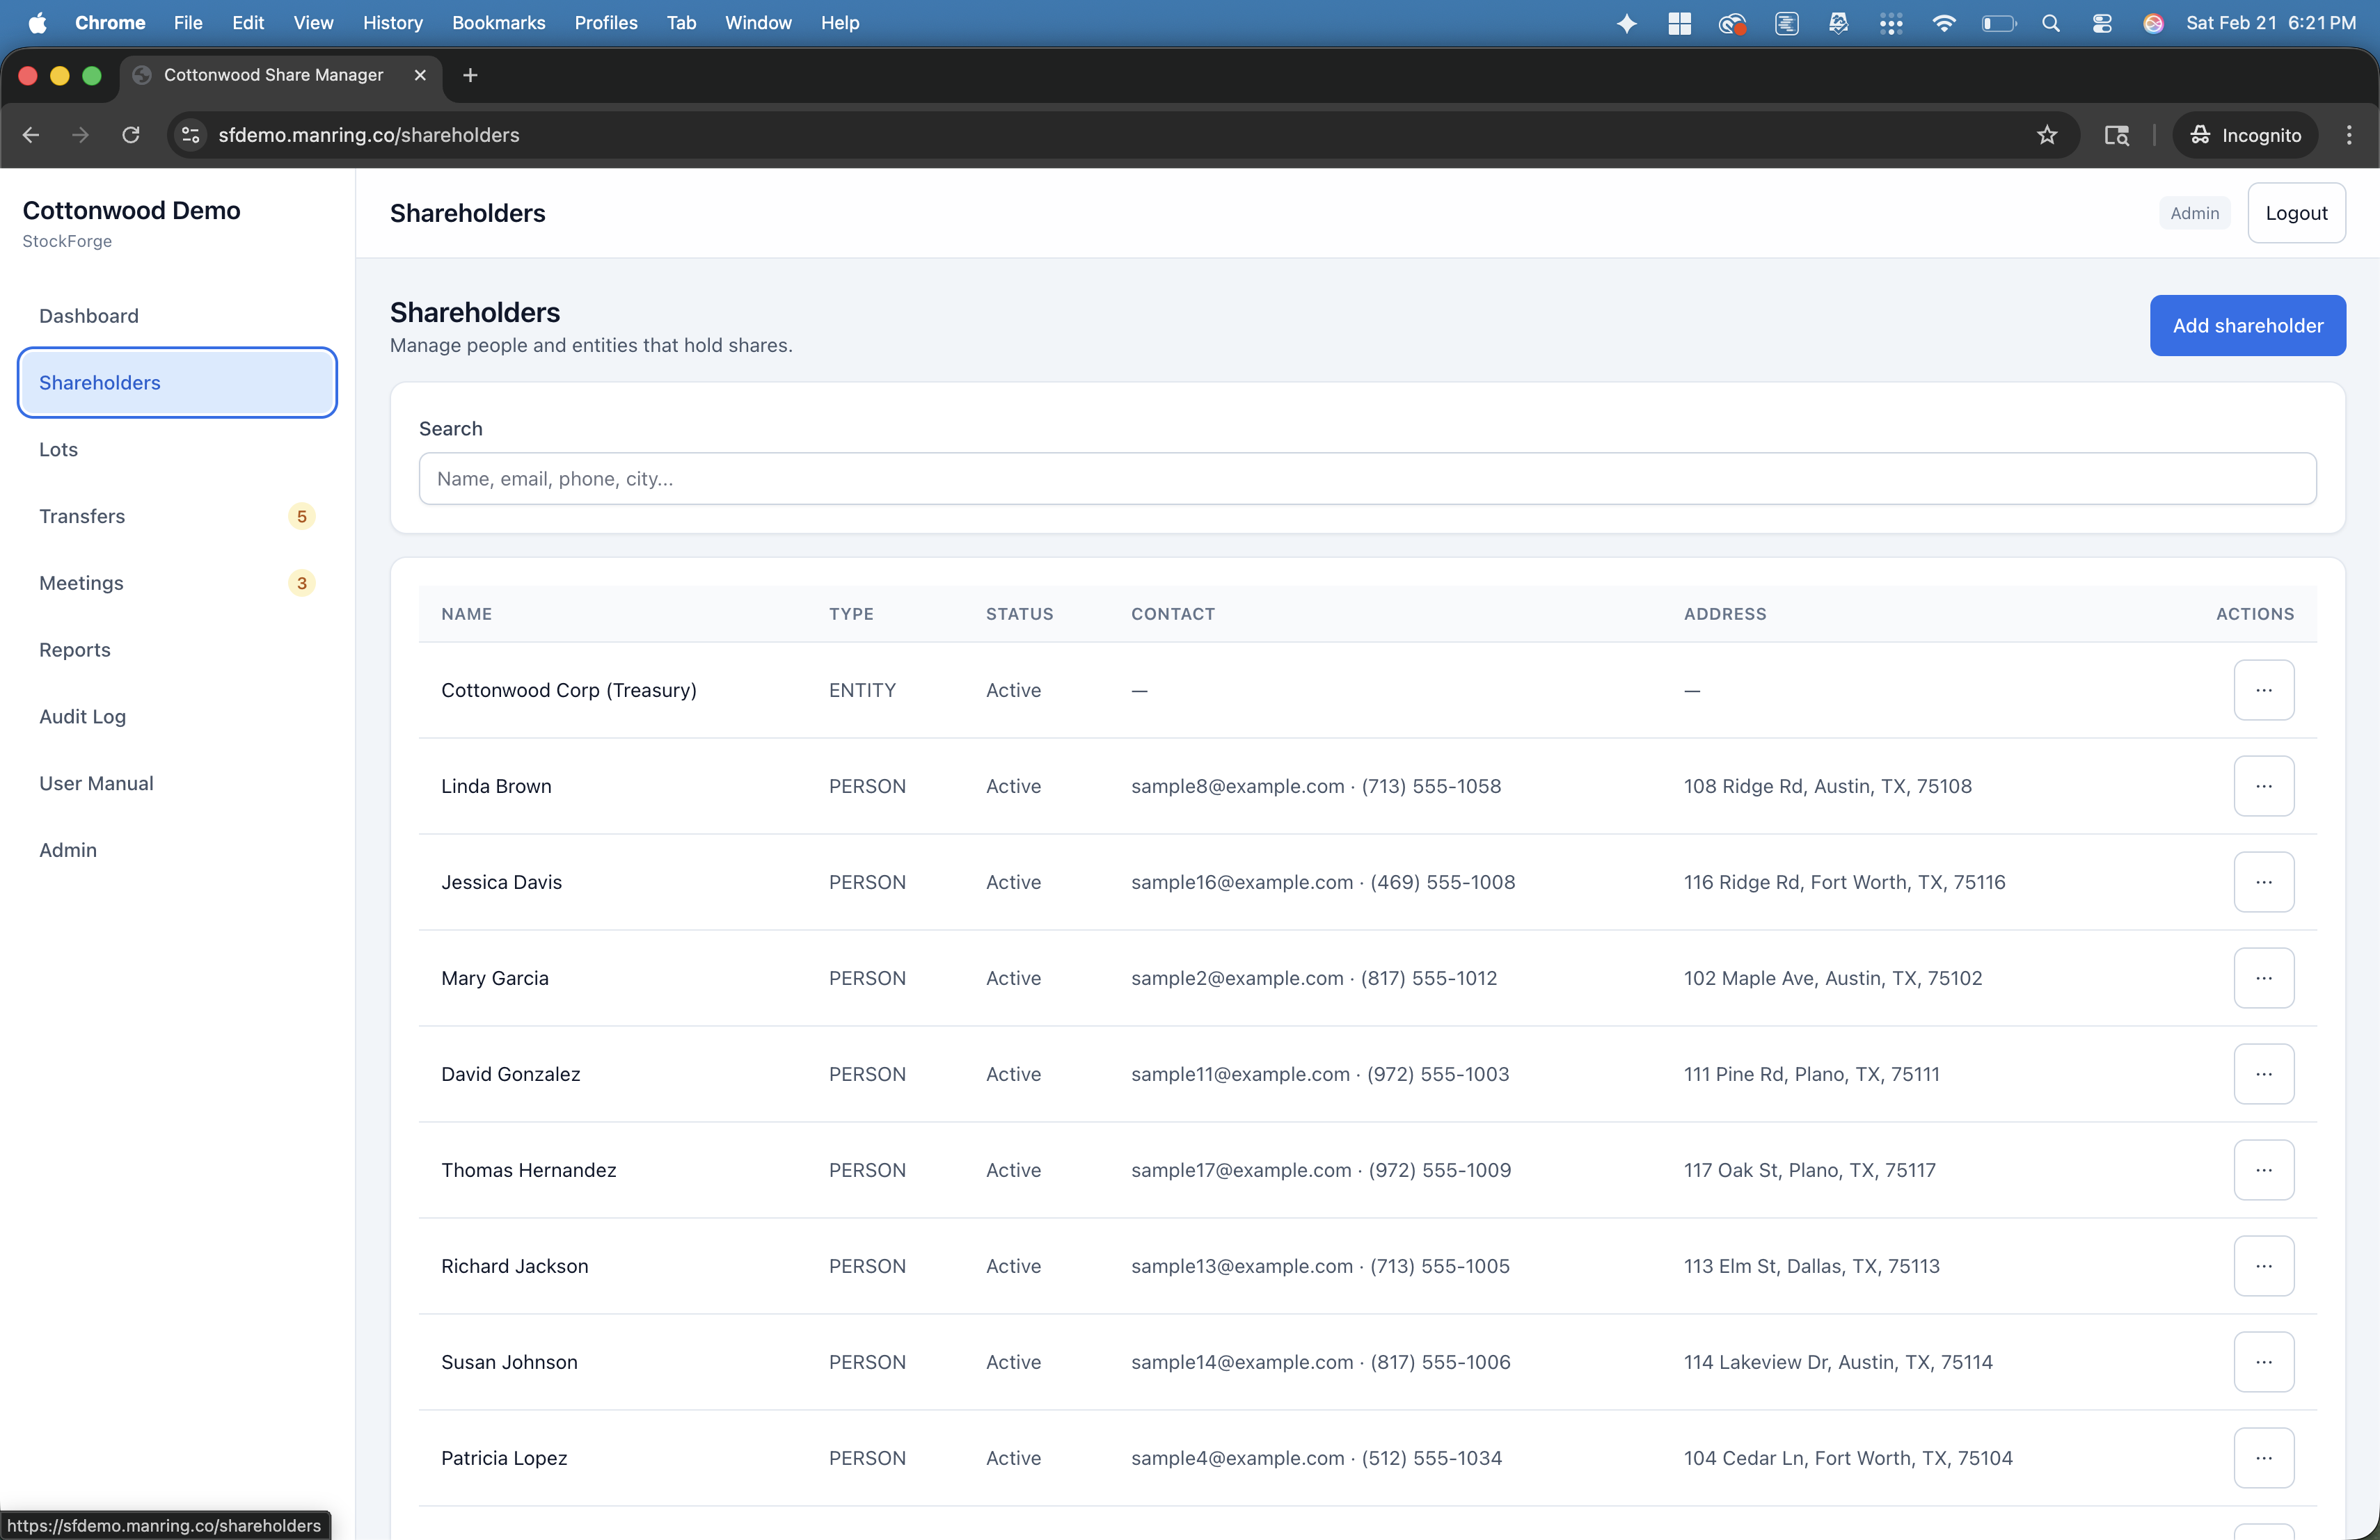Open the History menu
Viewport: 2380px width, 1540px height.
tap(392, 22)
